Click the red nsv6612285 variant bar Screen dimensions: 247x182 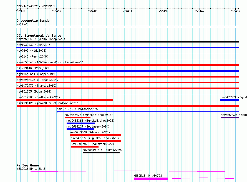click(x=65, y=100)
